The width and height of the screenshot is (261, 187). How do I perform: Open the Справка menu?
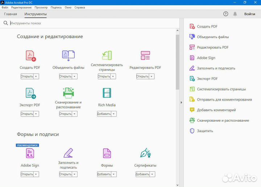[79, 8]
